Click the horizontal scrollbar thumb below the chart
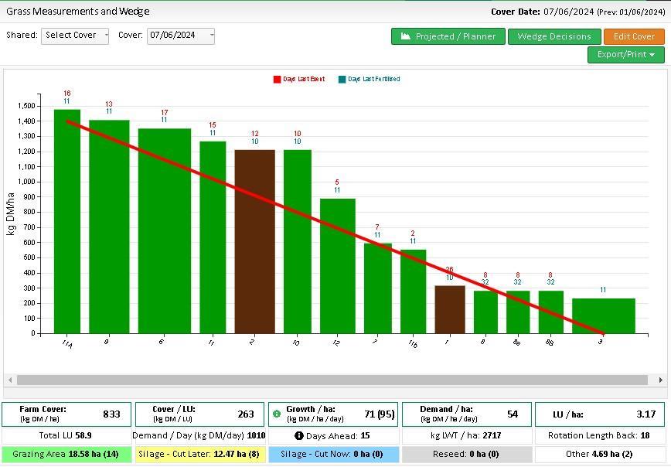Screen dimensions: 671x467 (x=332, y=380)
